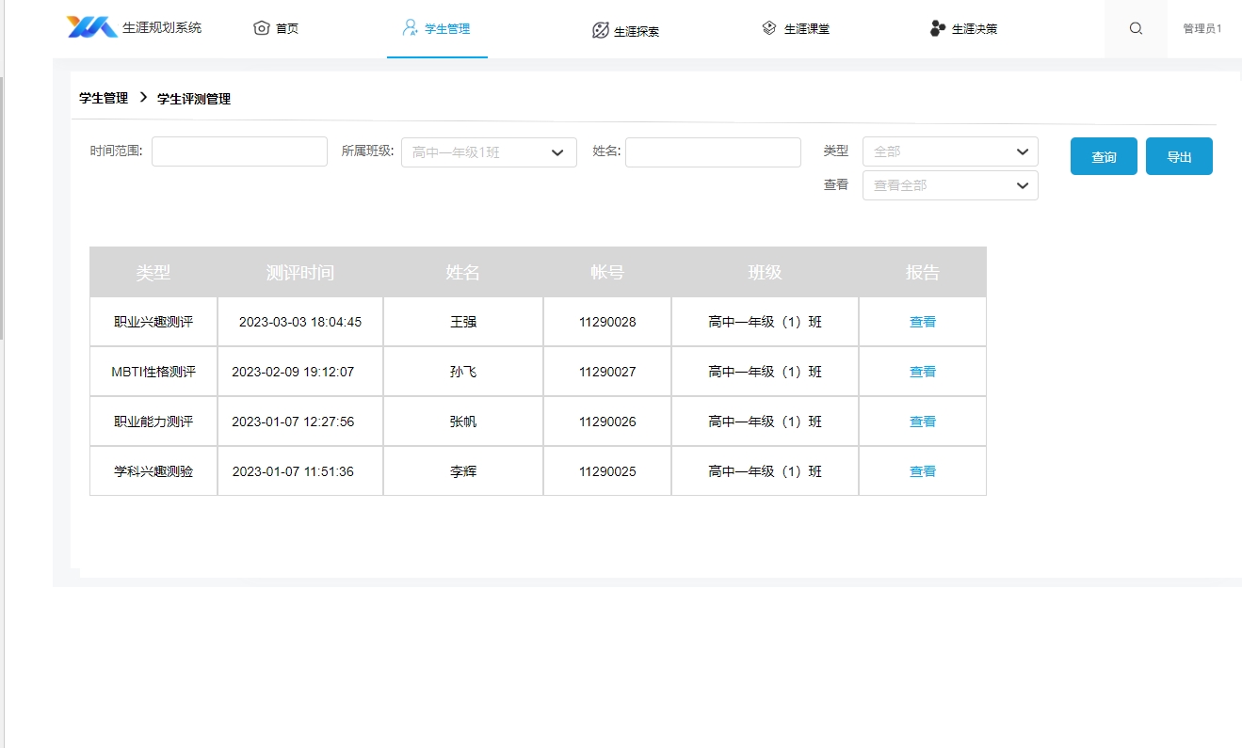This screenshot has height=748, width=1242.
Task: Click the layers icon beside 生涯课堂
Action: pyautogui.click(x=769, y=28)
